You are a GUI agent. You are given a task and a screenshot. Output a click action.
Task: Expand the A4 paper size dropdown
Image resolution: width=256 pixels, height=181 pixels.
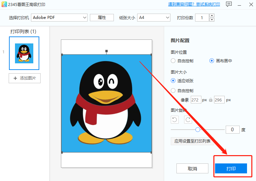point(153,18)
